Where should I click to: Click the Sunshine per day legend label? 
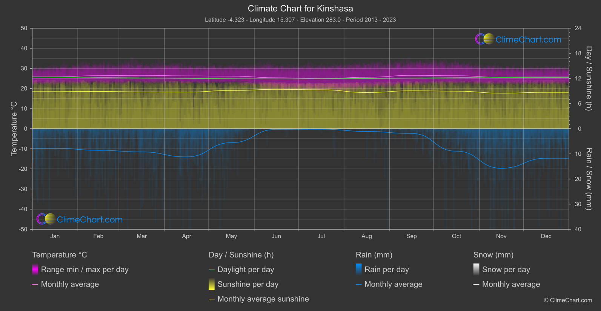click(x=248, y=284)
